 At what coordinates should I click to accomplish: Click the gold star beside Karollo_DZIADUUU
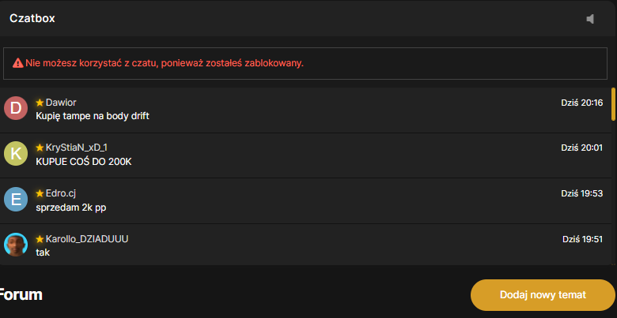(40, 239)
